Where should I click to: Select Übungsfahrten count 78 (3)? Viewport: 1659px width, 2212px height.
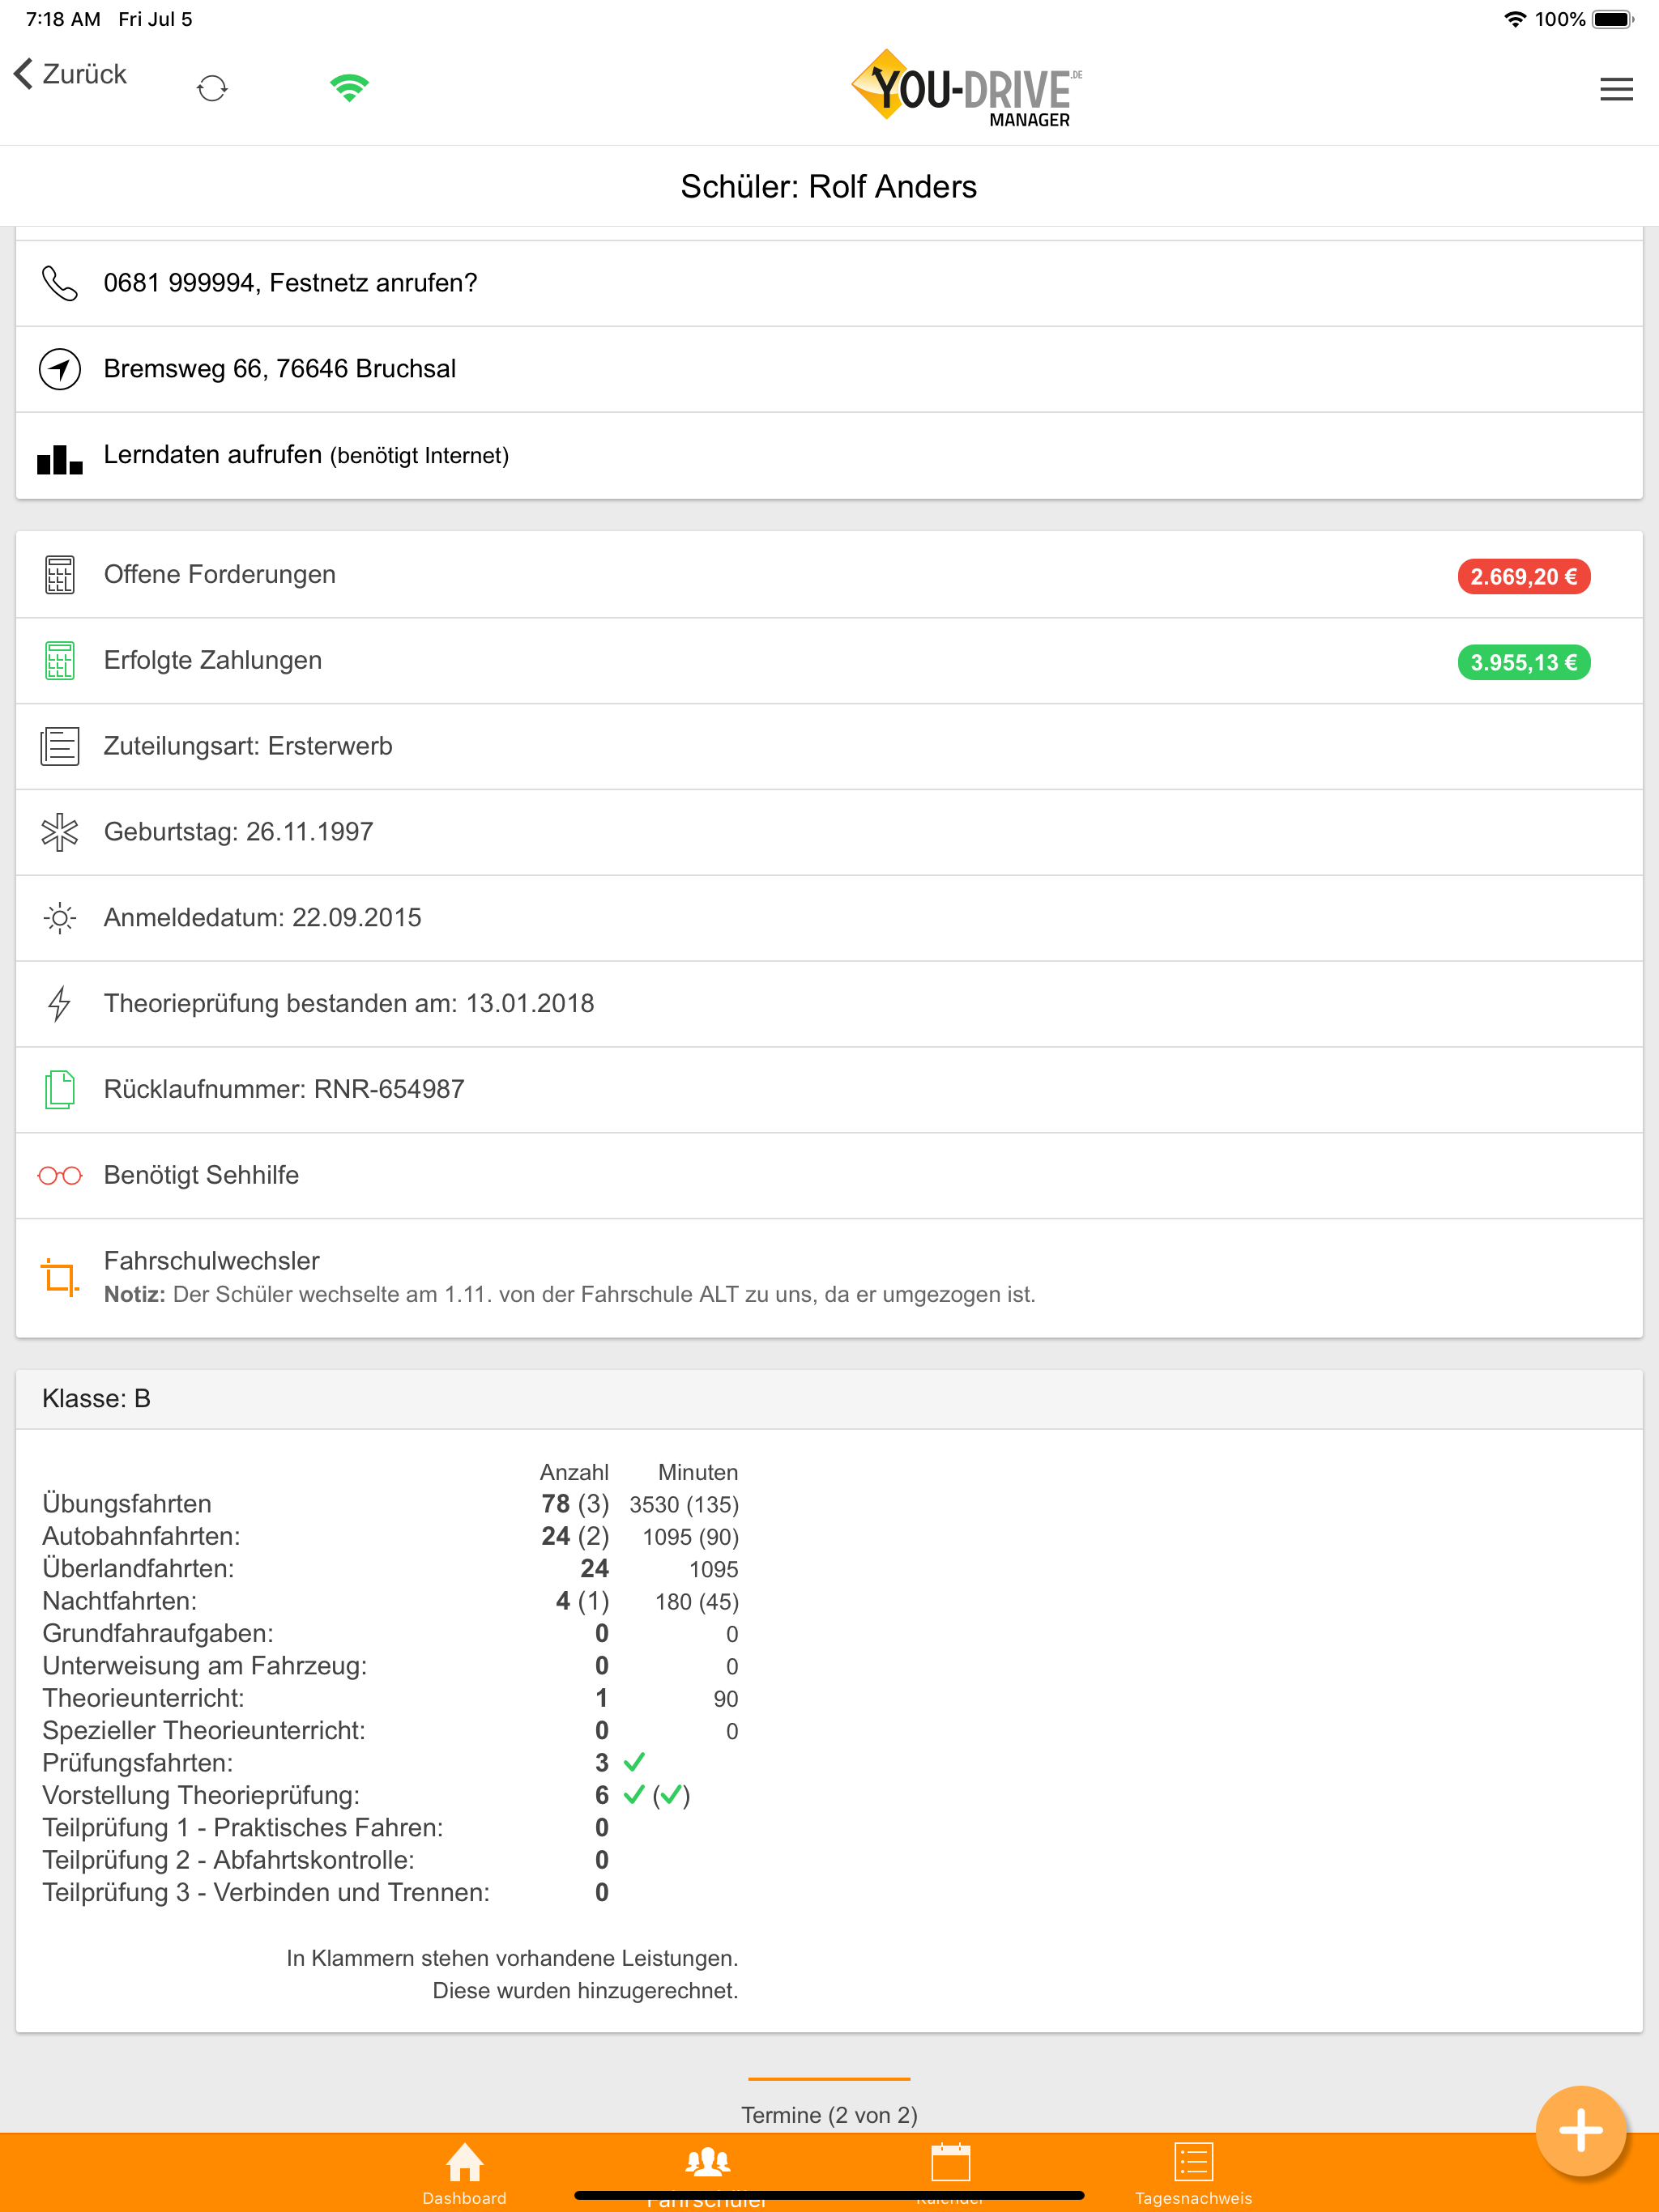(x=574, y=1504)
